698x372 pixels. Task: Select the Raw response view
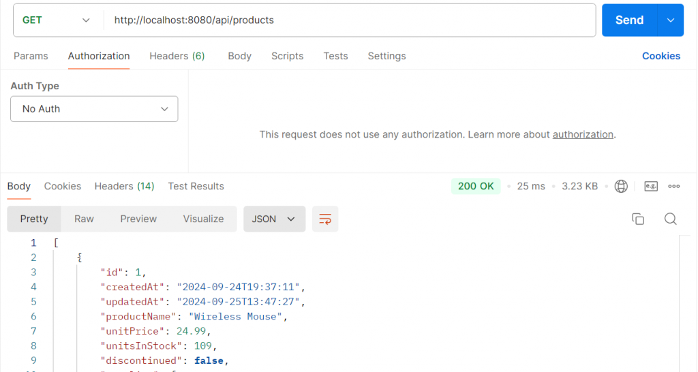(84, 219)
